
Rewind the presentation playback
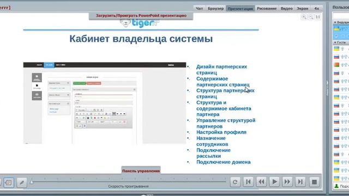261,182
